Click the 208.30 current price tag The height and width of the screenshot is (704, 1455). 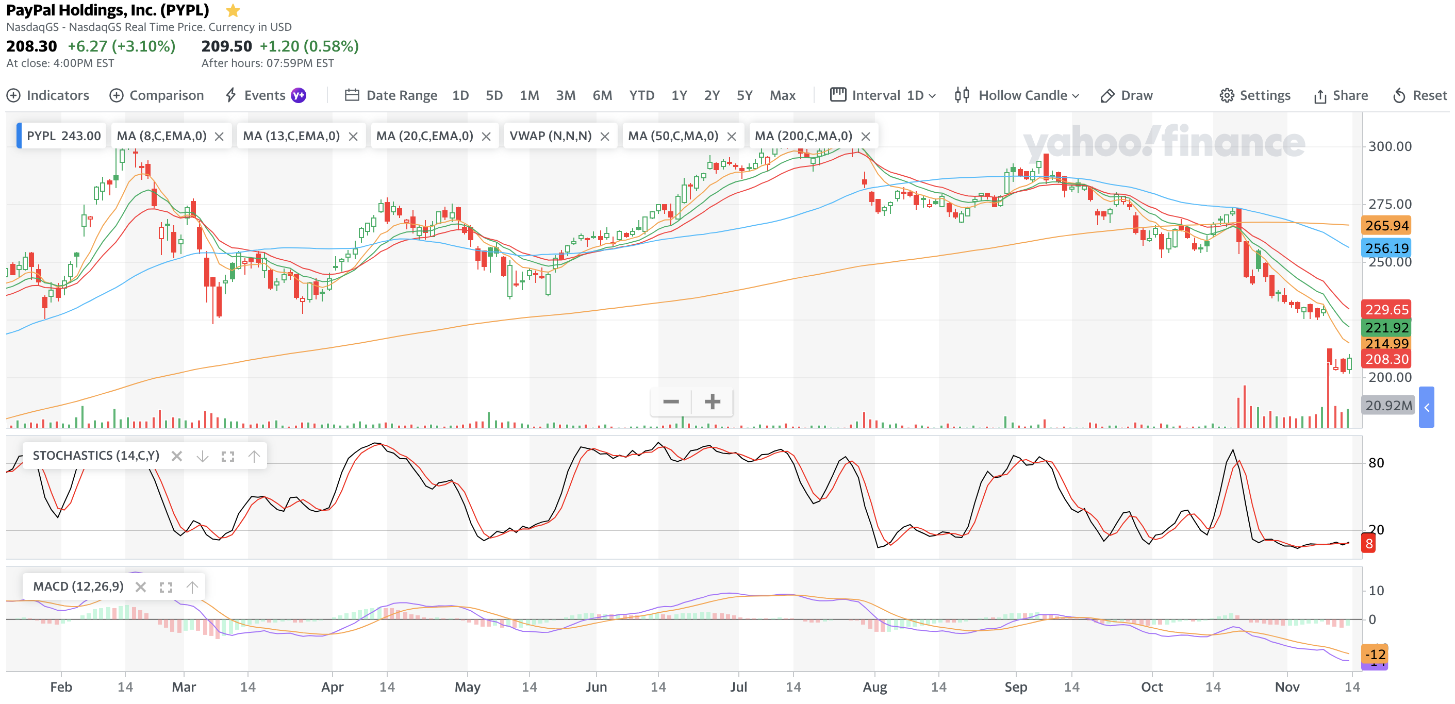click(1386, 360)
